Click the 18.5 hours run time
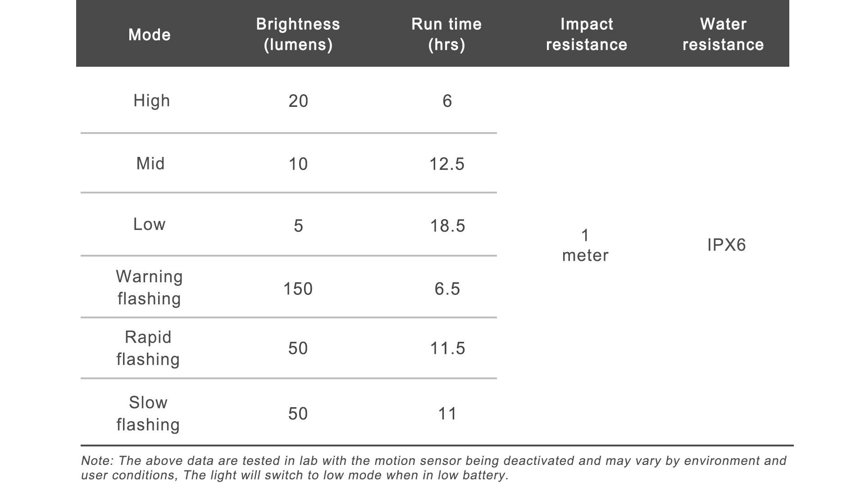 447,225
